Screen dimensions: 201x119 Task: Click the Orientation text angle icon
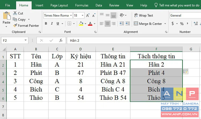coord(122,15)
